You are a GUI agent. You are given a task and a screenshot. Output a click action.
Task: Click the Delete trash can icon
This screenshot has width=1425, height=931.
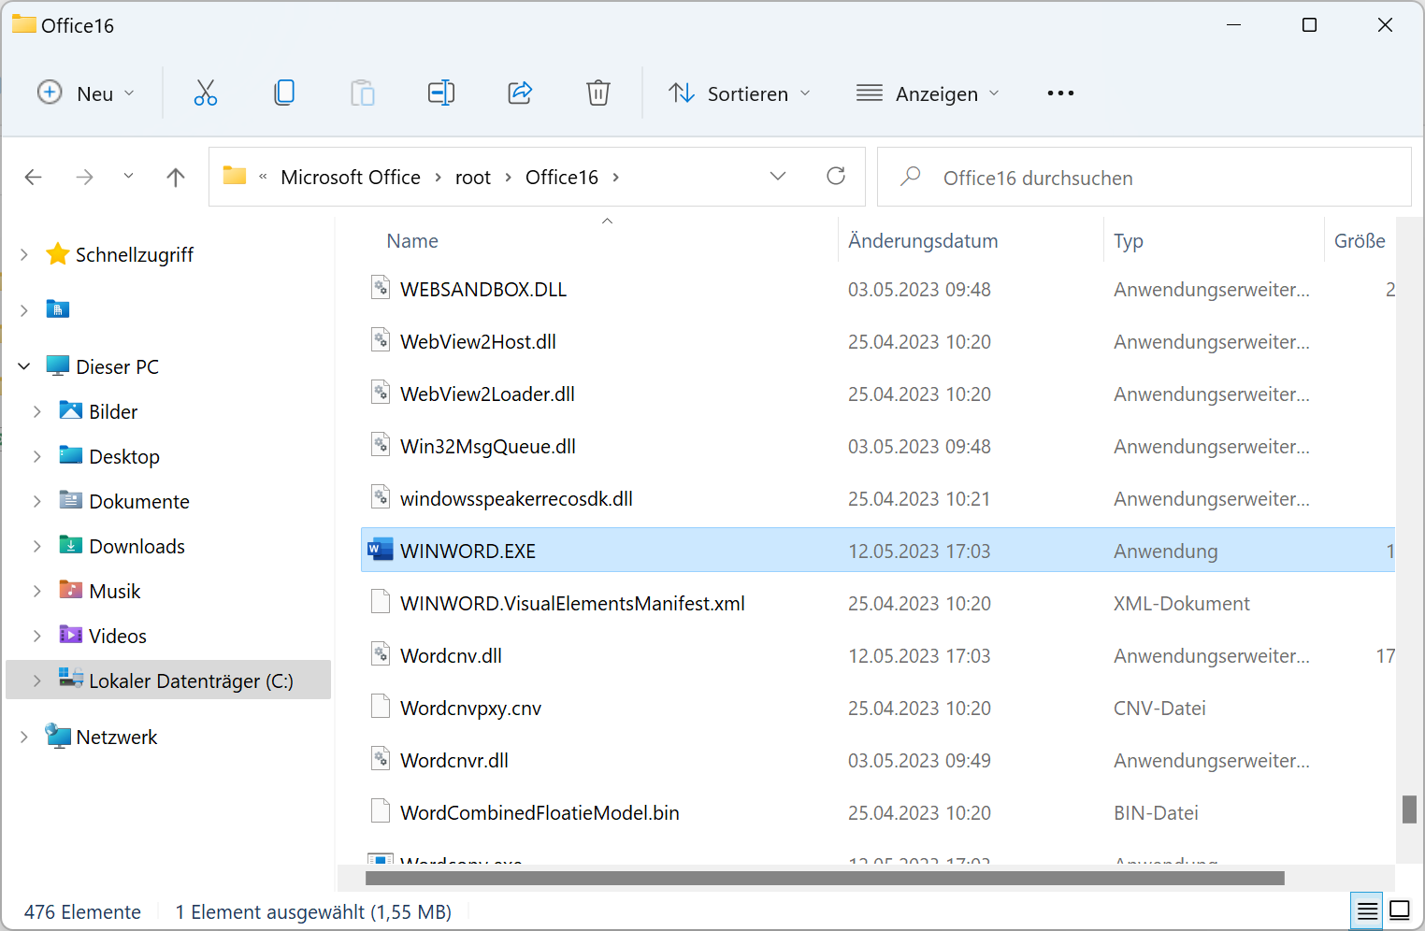coord(598,93)
